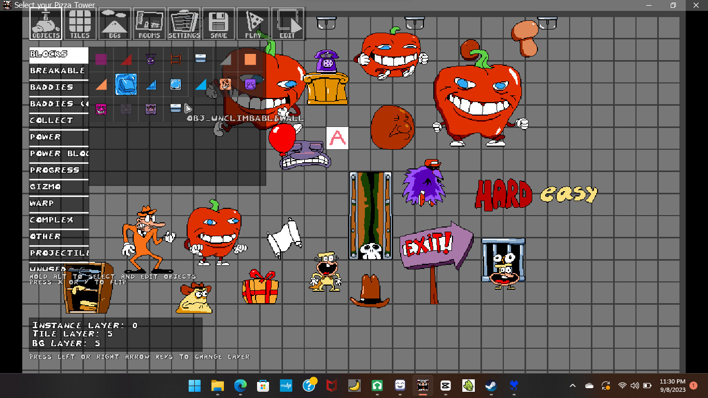Screen dimensions: 708x398
Task: Select the ladder object in the palette
Action: pos(176,58)
